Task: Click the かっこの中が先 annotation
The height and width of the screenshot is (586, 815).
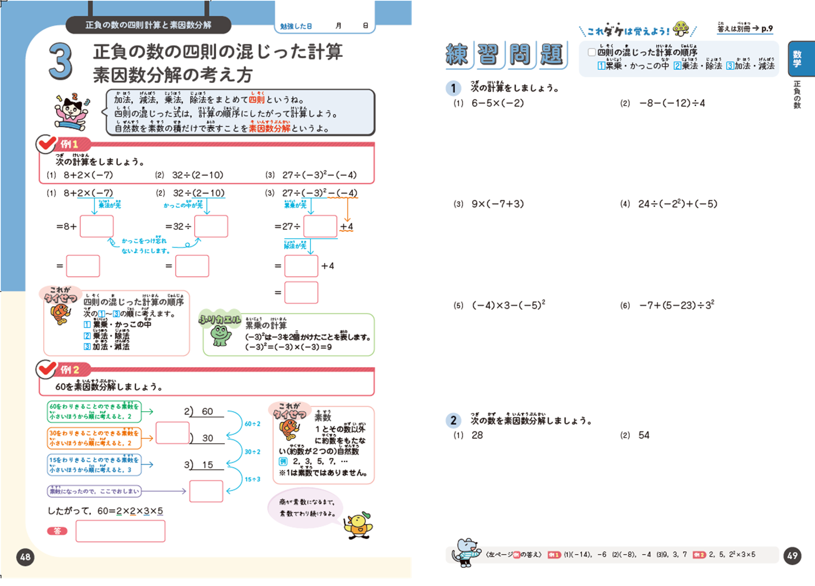Action: pyautogui.click(x=183, y=204)
